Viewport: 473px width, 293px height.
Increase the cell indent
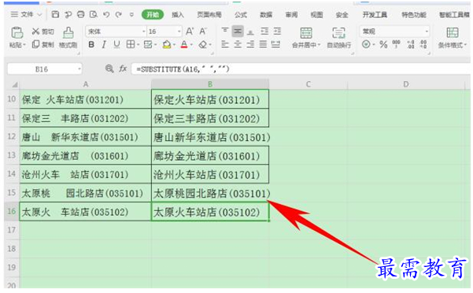277,31
